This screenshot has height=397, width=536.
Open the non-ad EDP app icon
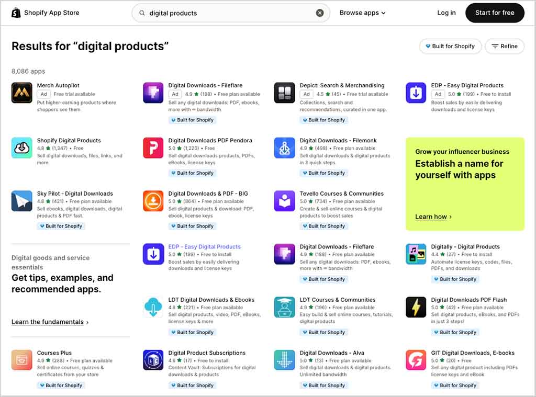[x=153, y=254]
